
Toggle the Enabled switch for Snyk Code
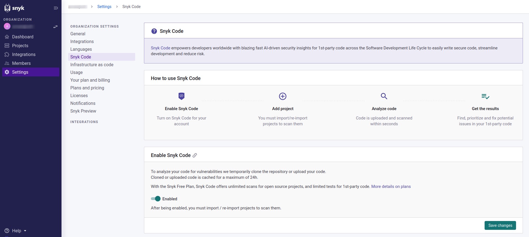[x=156, y=199]
